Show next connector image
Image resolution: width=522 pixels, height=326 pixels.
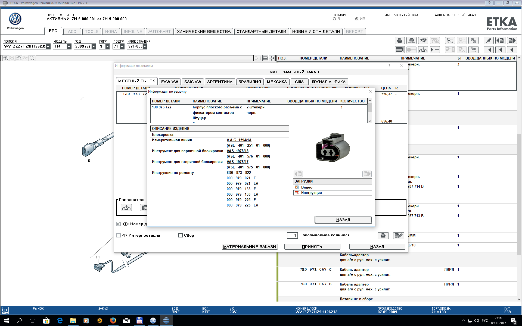coord(367,174)
